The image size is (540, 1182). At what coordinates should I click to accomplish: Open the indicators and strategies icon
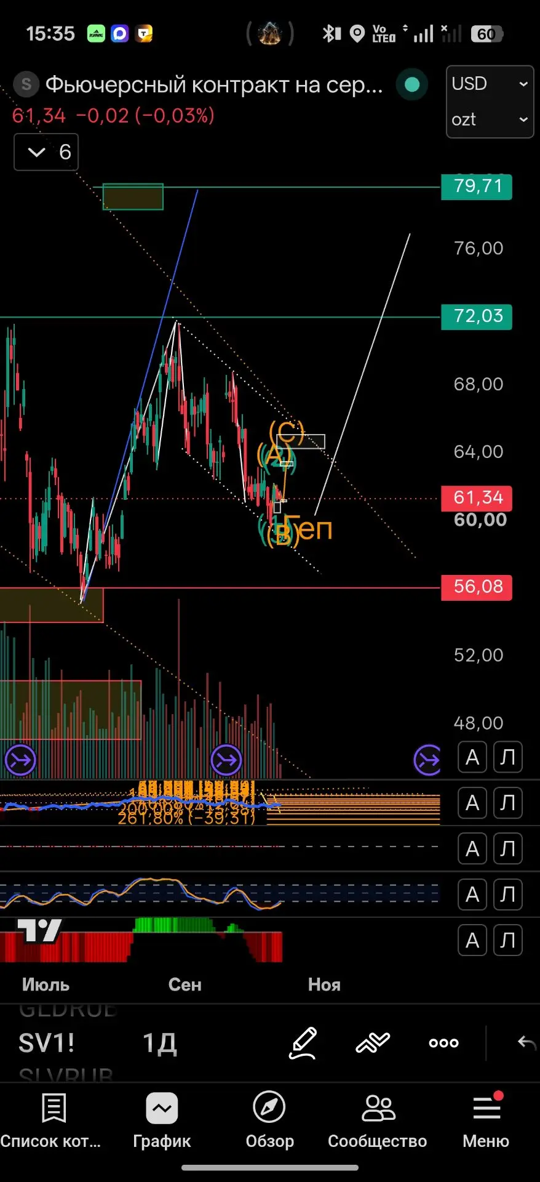(373, 1042)
